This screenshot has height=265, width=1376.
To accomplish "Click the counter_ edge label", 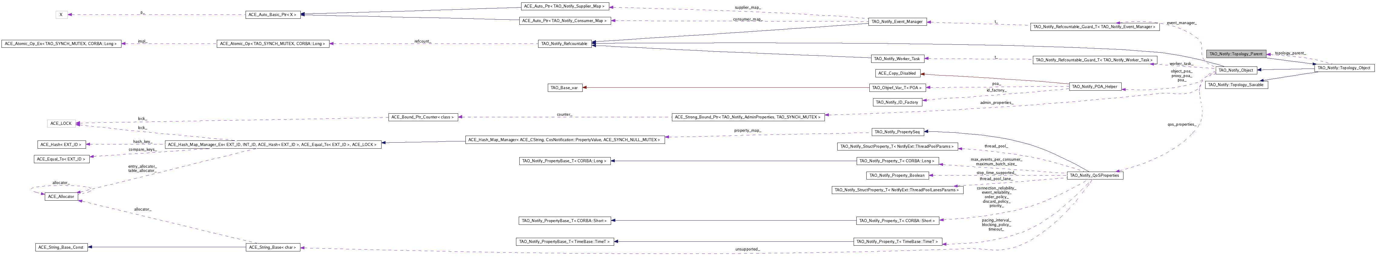I will (564, 115).
